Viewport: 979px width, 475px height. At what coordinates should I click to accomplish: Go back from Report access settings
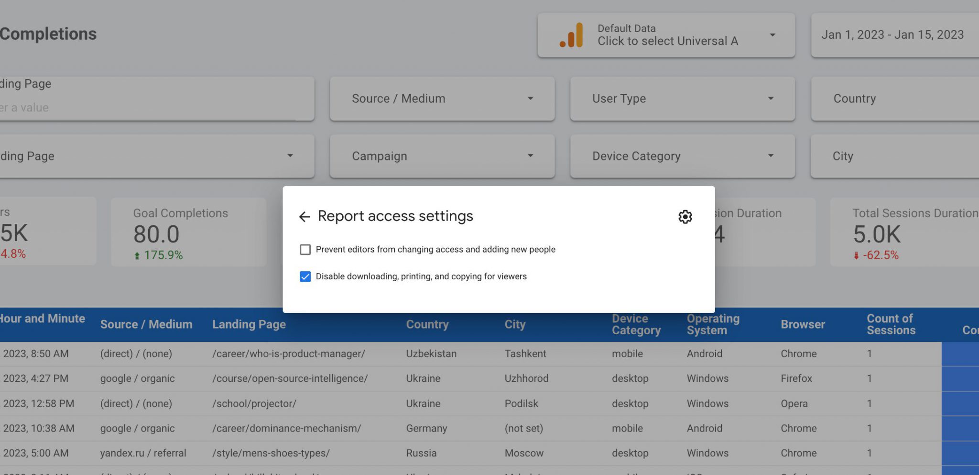coord(305,216)
